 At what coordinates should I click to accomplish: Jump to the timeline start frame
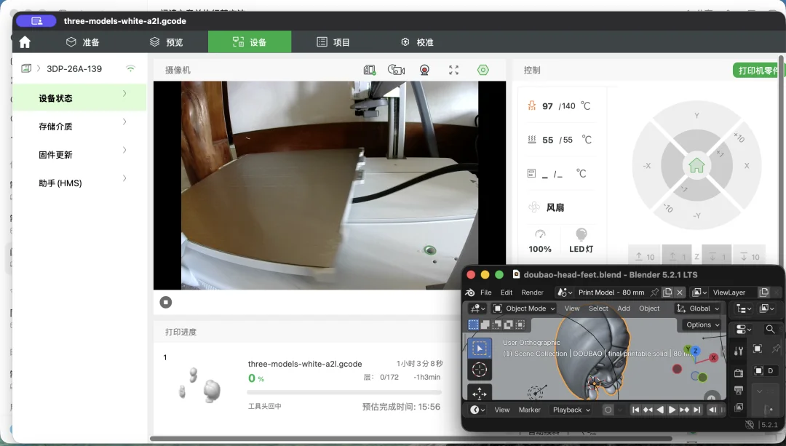tap(635, 410)
